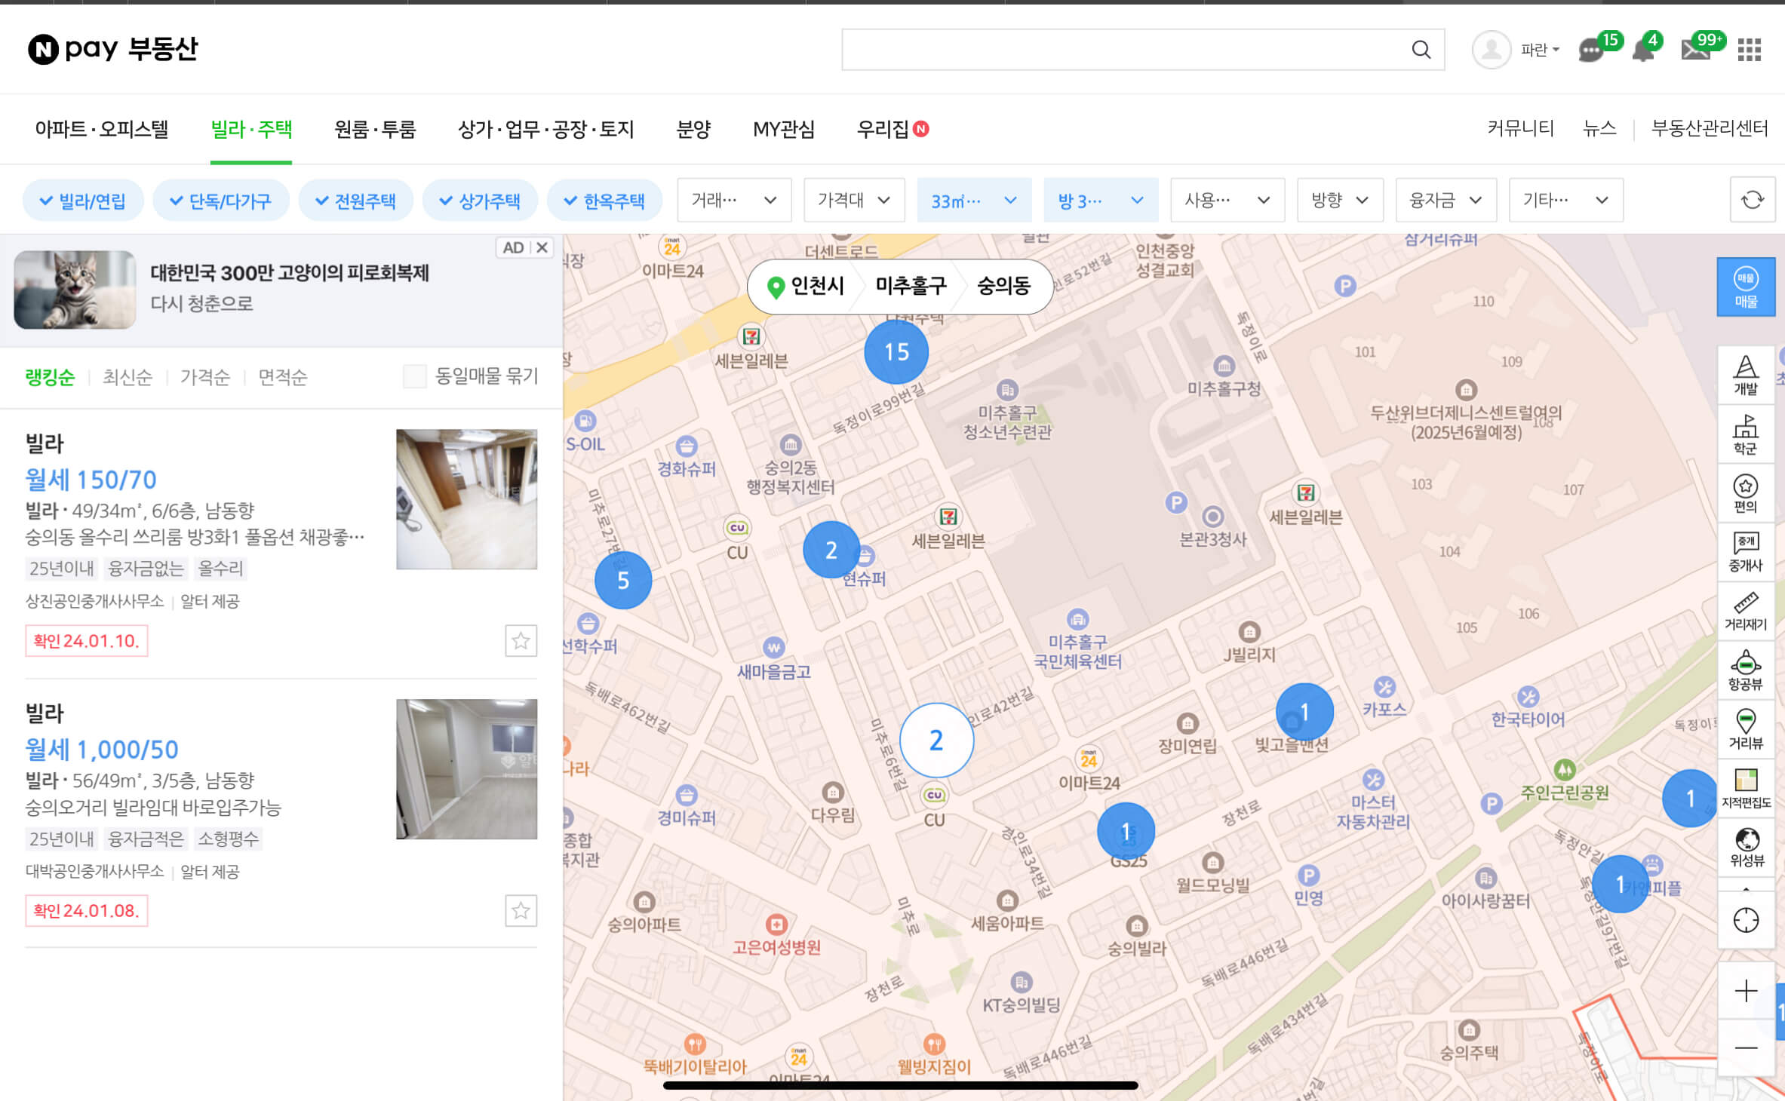1785x1101 pixels.
Task: Show the 지적편집도 cadastral map layer
Action: [1745, 787]
